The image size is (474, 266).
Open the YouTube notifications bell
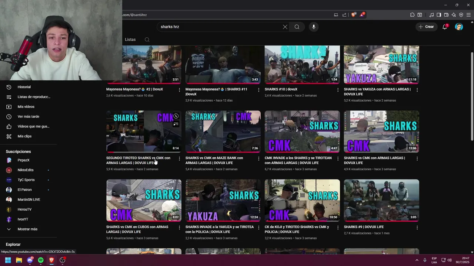pyautogui.click(x=445, y=27)
